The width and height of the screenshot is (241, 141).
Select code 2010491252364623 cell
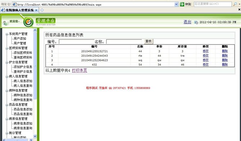click(x=94, y=60)
